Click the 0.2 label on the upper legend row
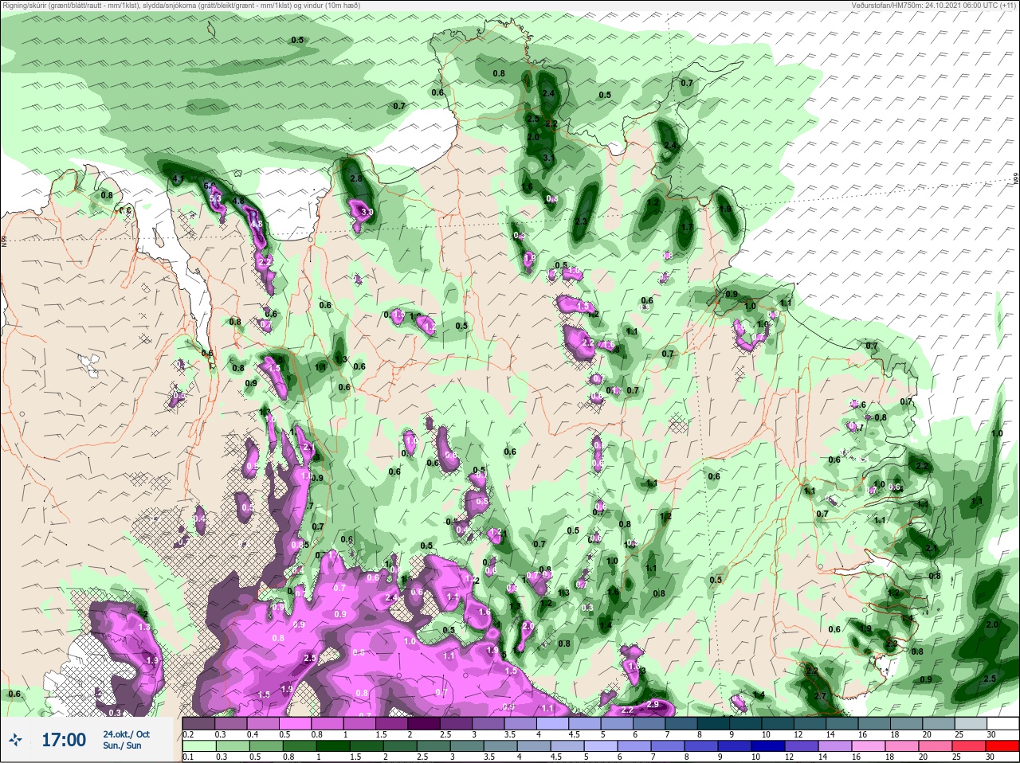The width and height of the screenshot is (1020, 763). [188, 734]
